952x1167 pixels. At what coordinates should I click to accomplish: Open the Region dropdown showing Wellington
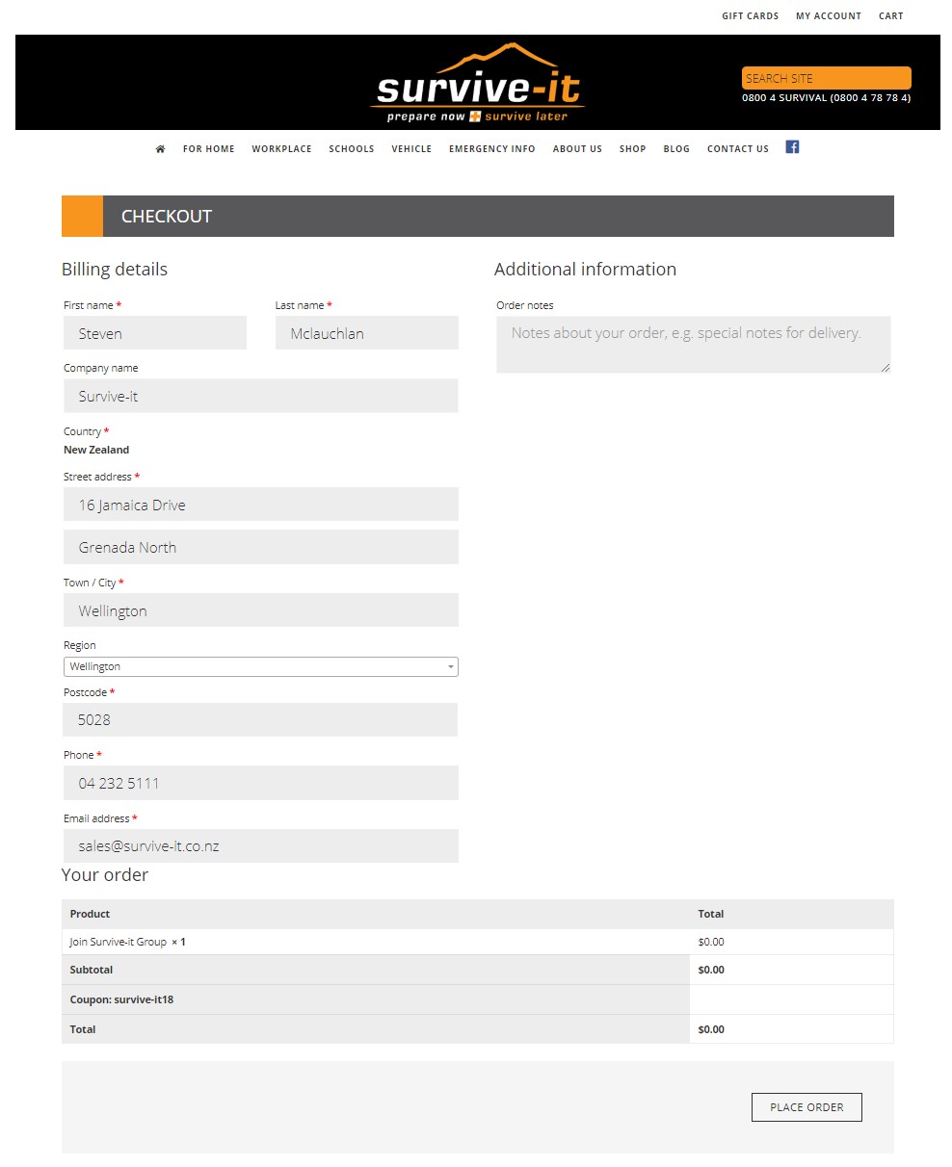[x=261, y=666]
